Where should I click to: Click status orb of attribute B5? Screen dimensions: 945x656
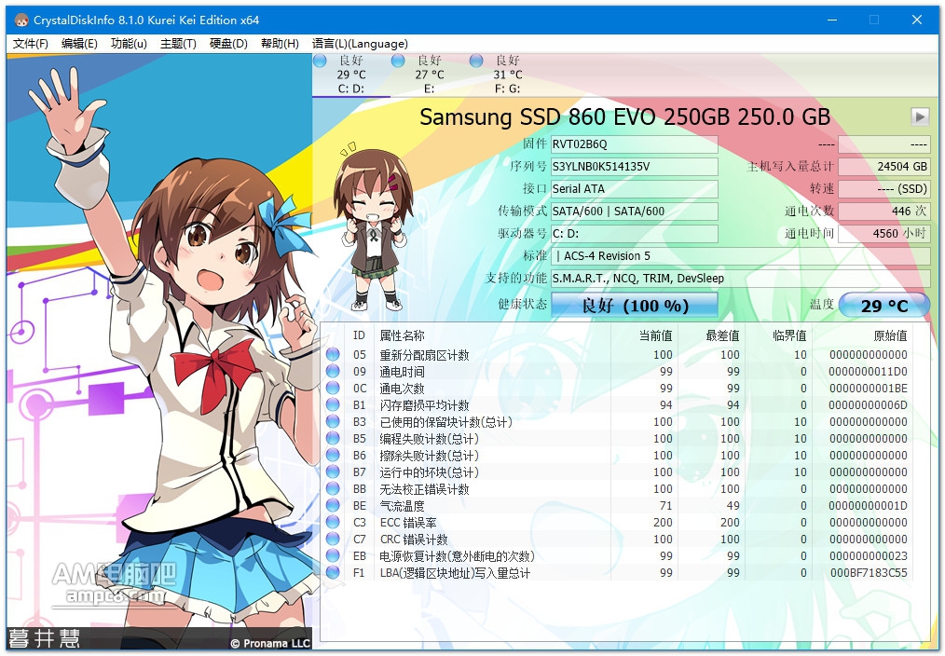click(333, 439)
